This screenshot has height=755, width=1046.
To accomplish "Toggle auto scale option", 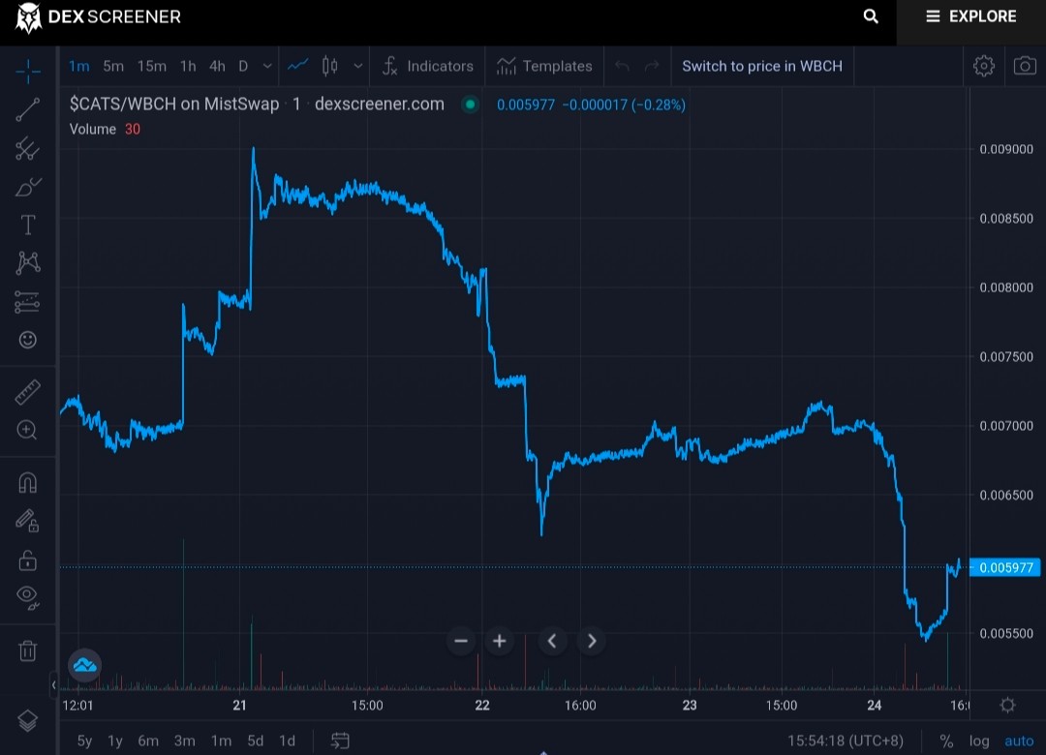I will (x=1019, y=740).
